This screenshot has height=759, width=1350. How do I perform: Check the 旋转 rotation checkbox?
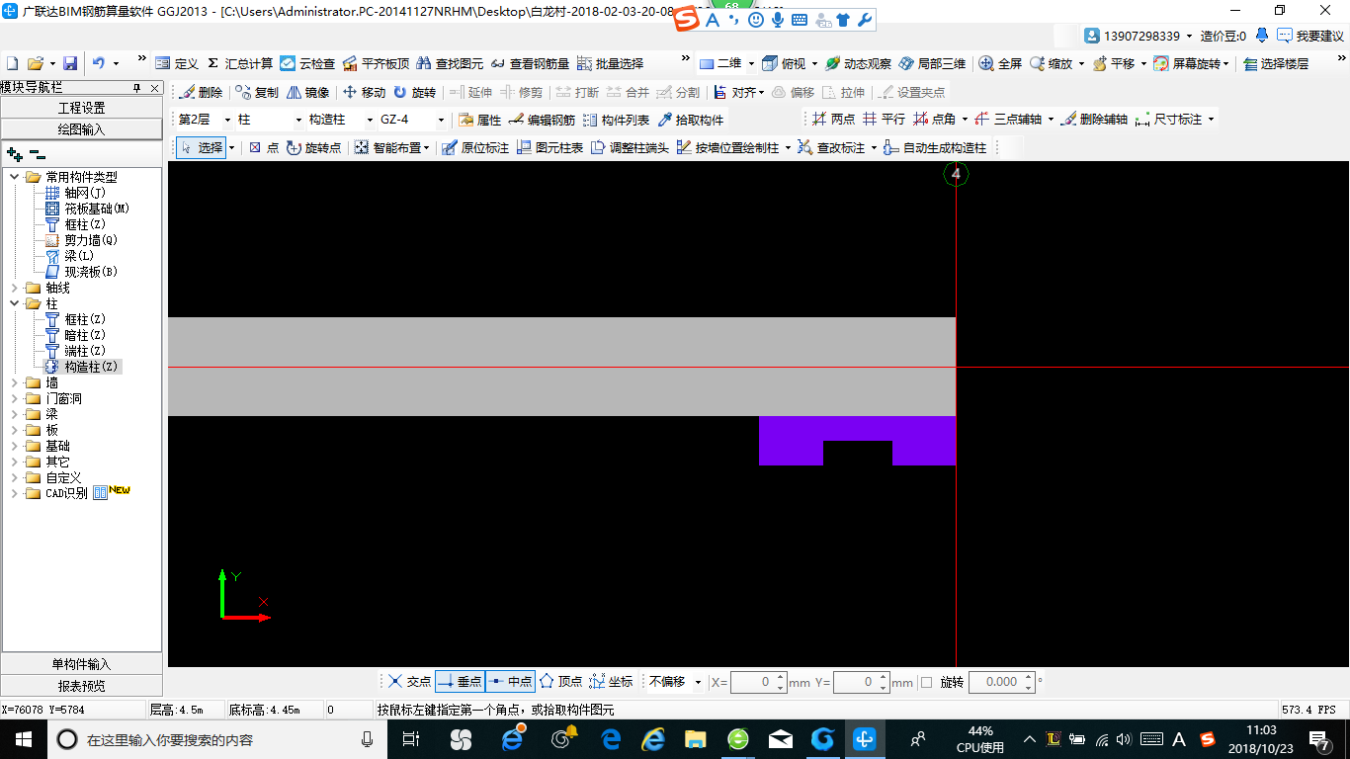coord(926,682)
